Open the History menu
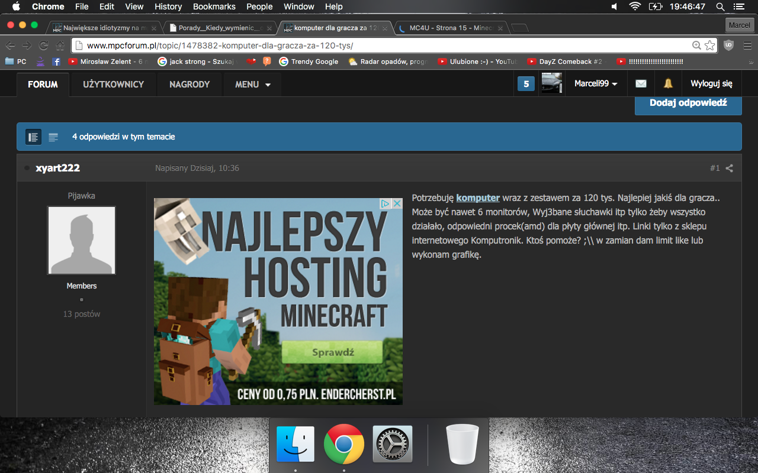Image resolution: width=758 pixels, height=473 pixels. click(x=168, y=7)
